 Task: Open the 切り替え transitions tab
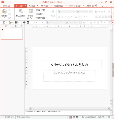[x=59, y=6]
